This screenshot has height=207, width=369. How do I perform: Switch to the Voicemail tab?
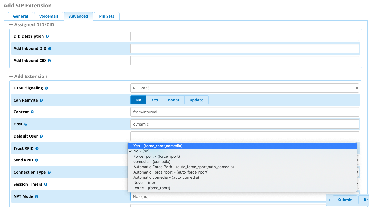tap(49, 16)
